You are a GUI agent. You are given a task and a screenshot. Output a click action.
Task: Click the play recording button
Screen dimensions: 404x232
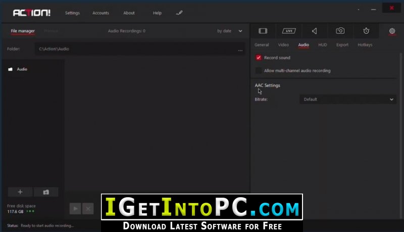pos(75,209)
